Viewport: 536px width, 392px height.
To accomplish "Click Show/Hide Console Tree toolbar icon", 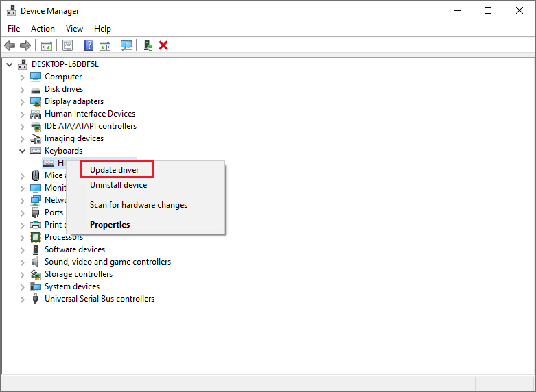I will pos(47,45).
